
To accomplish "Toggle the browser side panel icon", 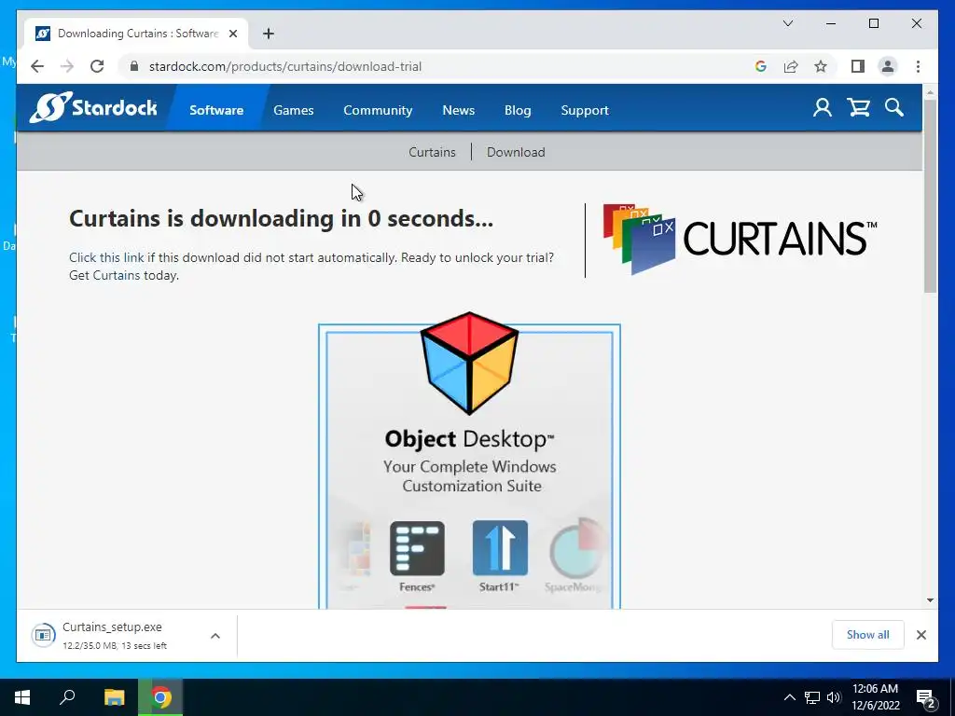I will [x=858, y=66].
